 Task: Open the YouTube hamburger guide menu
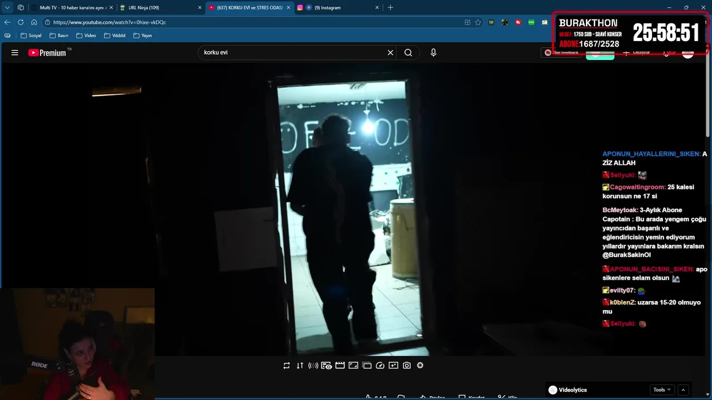click(x=15, y=53)
